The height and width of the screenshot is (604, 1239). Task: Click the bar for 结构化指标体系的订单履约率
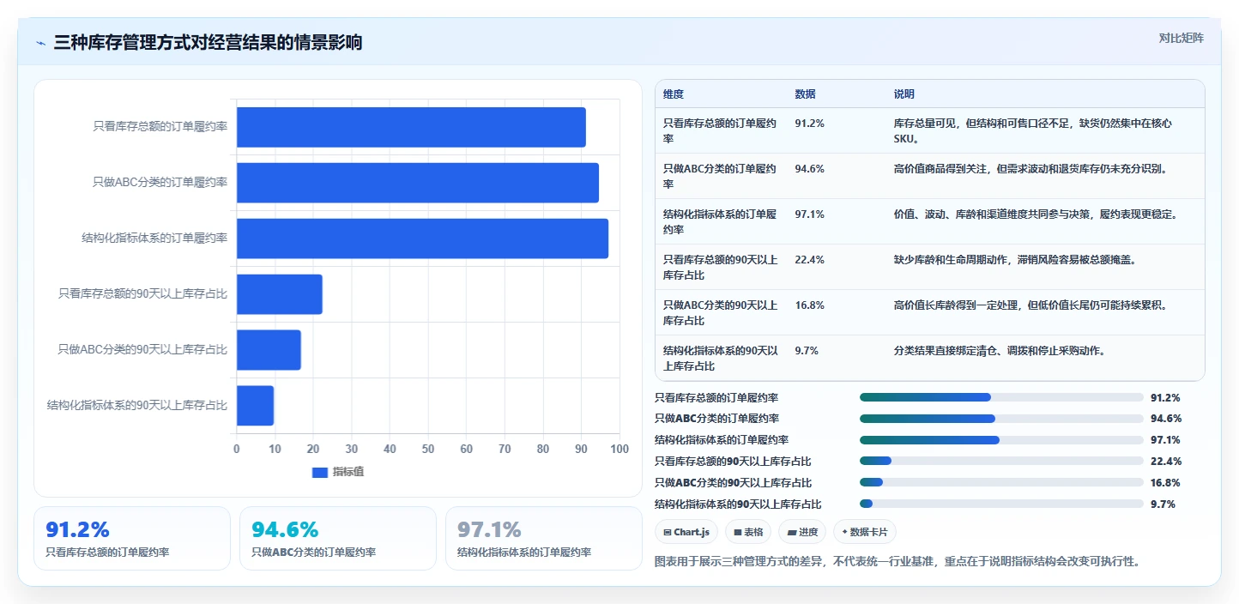click(422, 239)
